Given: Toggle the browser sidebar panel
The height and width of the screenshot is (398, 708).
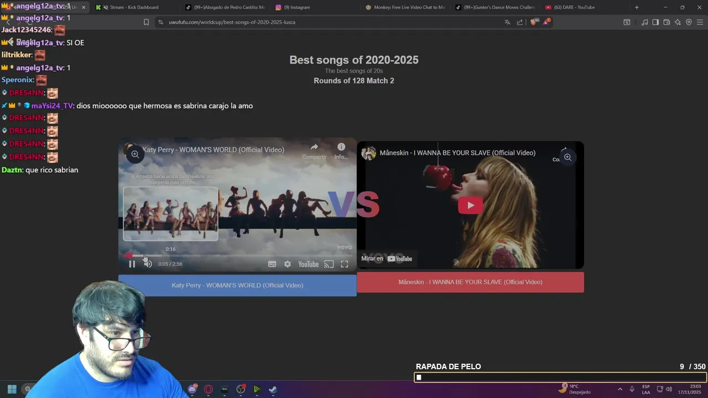Looking at the screenshot, I should click(x=655, y=22).
